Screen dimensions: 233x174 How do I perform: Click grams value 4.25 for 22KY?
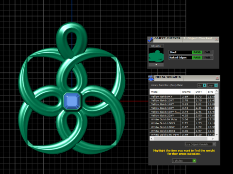pyautogui.click(x=185, y=116)
